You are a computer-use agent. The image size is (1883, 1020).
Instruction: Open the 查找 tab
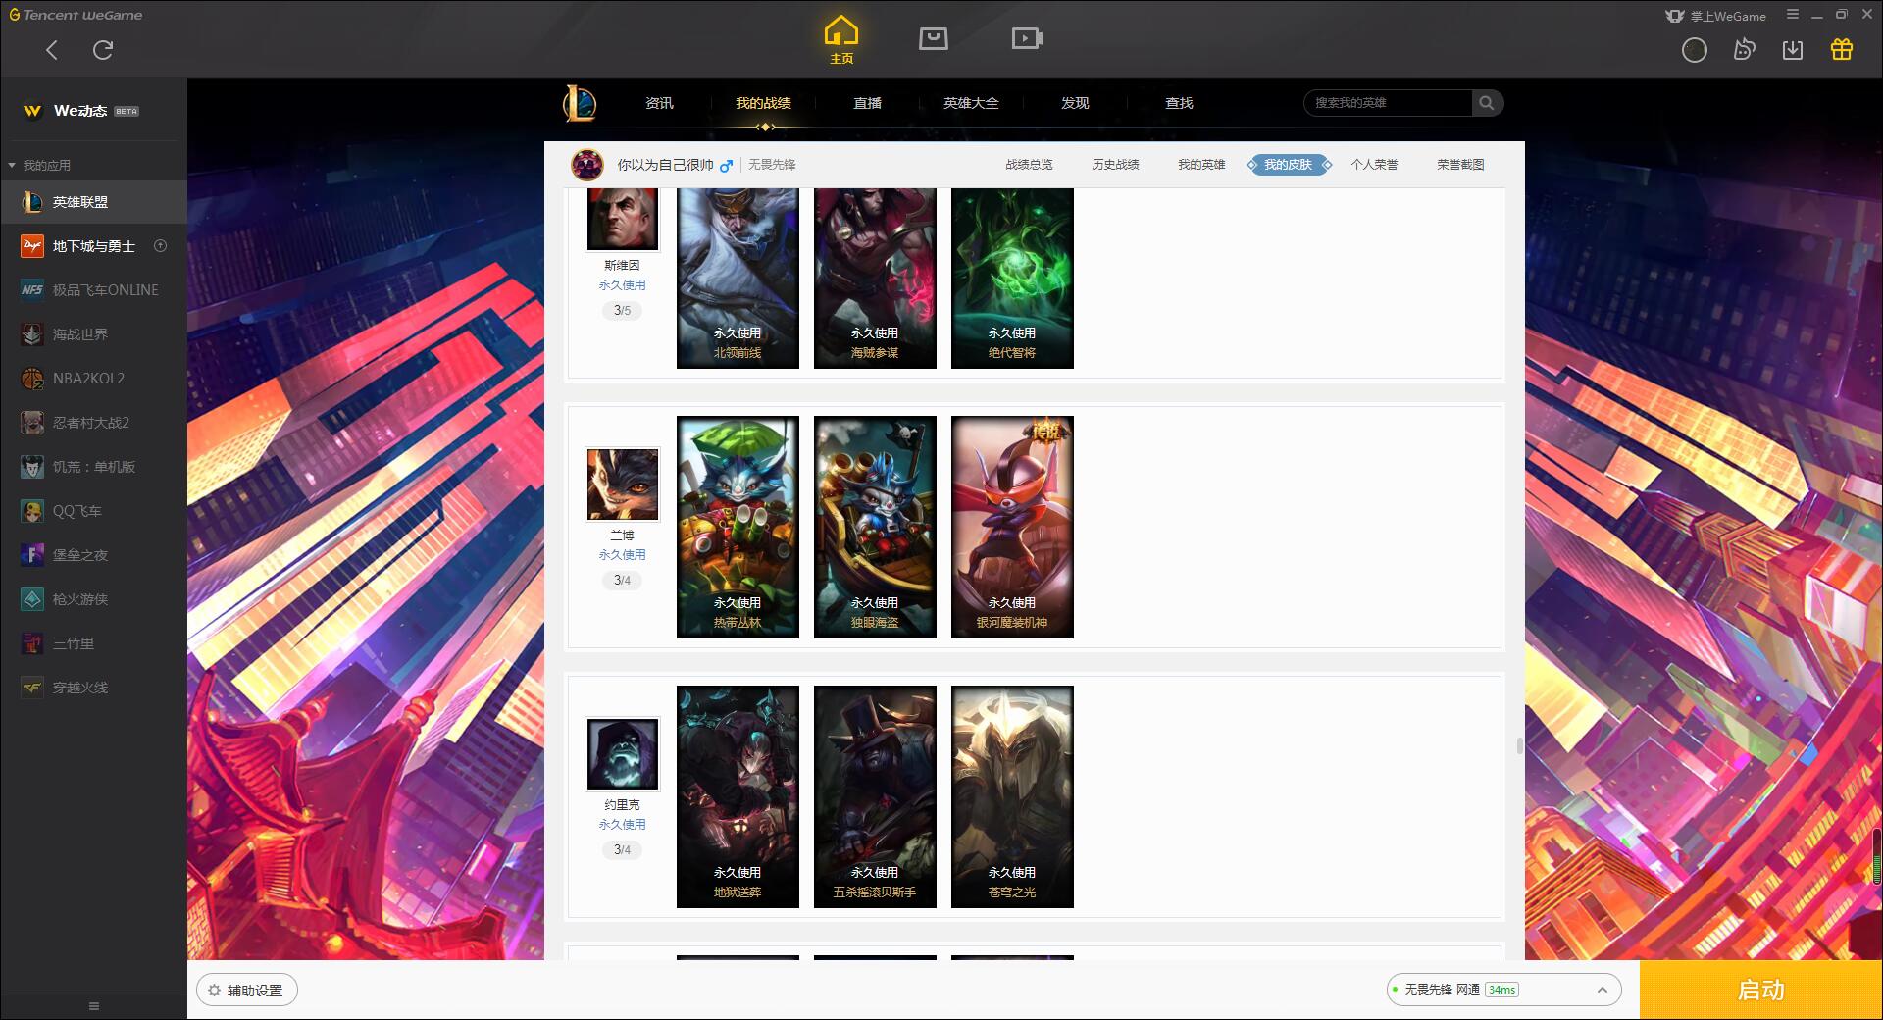point(1179,103)
